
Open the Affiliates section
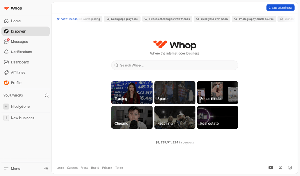(x=25, y=72)
